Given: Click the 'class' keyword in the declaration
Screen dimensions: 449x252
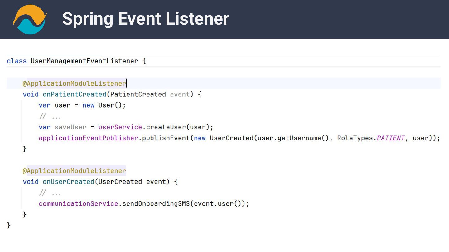Looking at the screenshot, I should coord(17,61).
